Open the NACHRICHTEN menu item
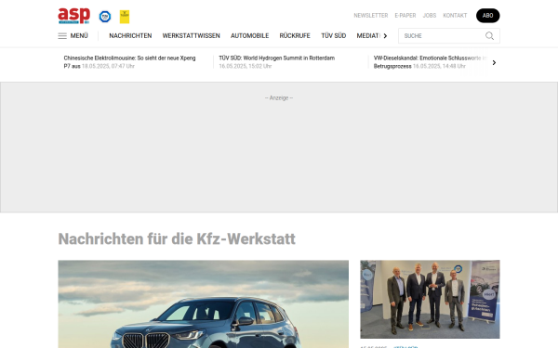Viewport: 558px width, 348px height. pos(130,36)
